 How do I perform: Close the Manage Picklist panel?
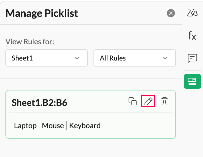(x=170, y=13)
